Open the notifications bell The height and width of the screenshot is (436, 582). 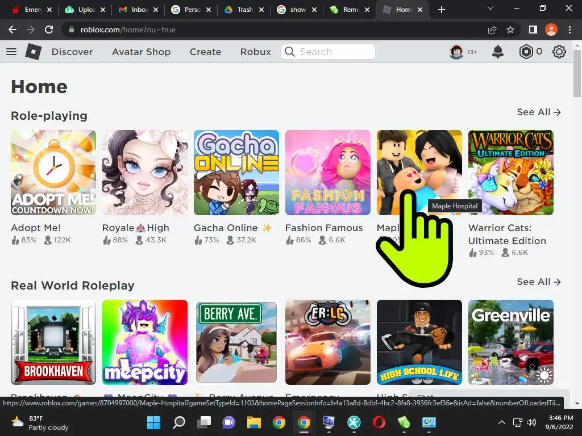[x=497, y=52]
